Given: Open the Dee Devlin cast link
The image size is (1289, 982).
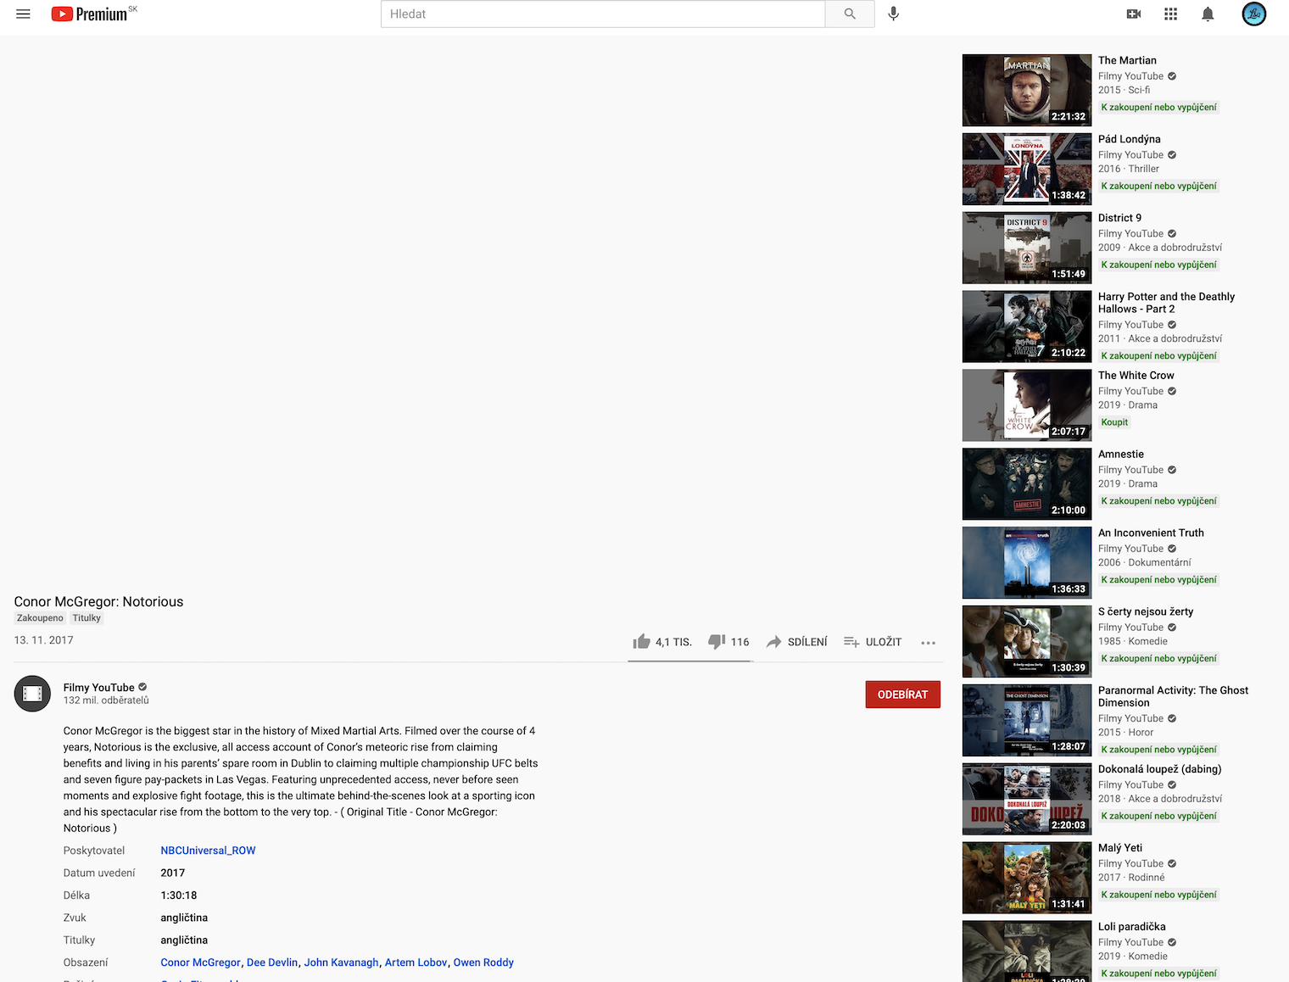Looking at the screenshot, I should pyautogui.click(x=272, y=962).
